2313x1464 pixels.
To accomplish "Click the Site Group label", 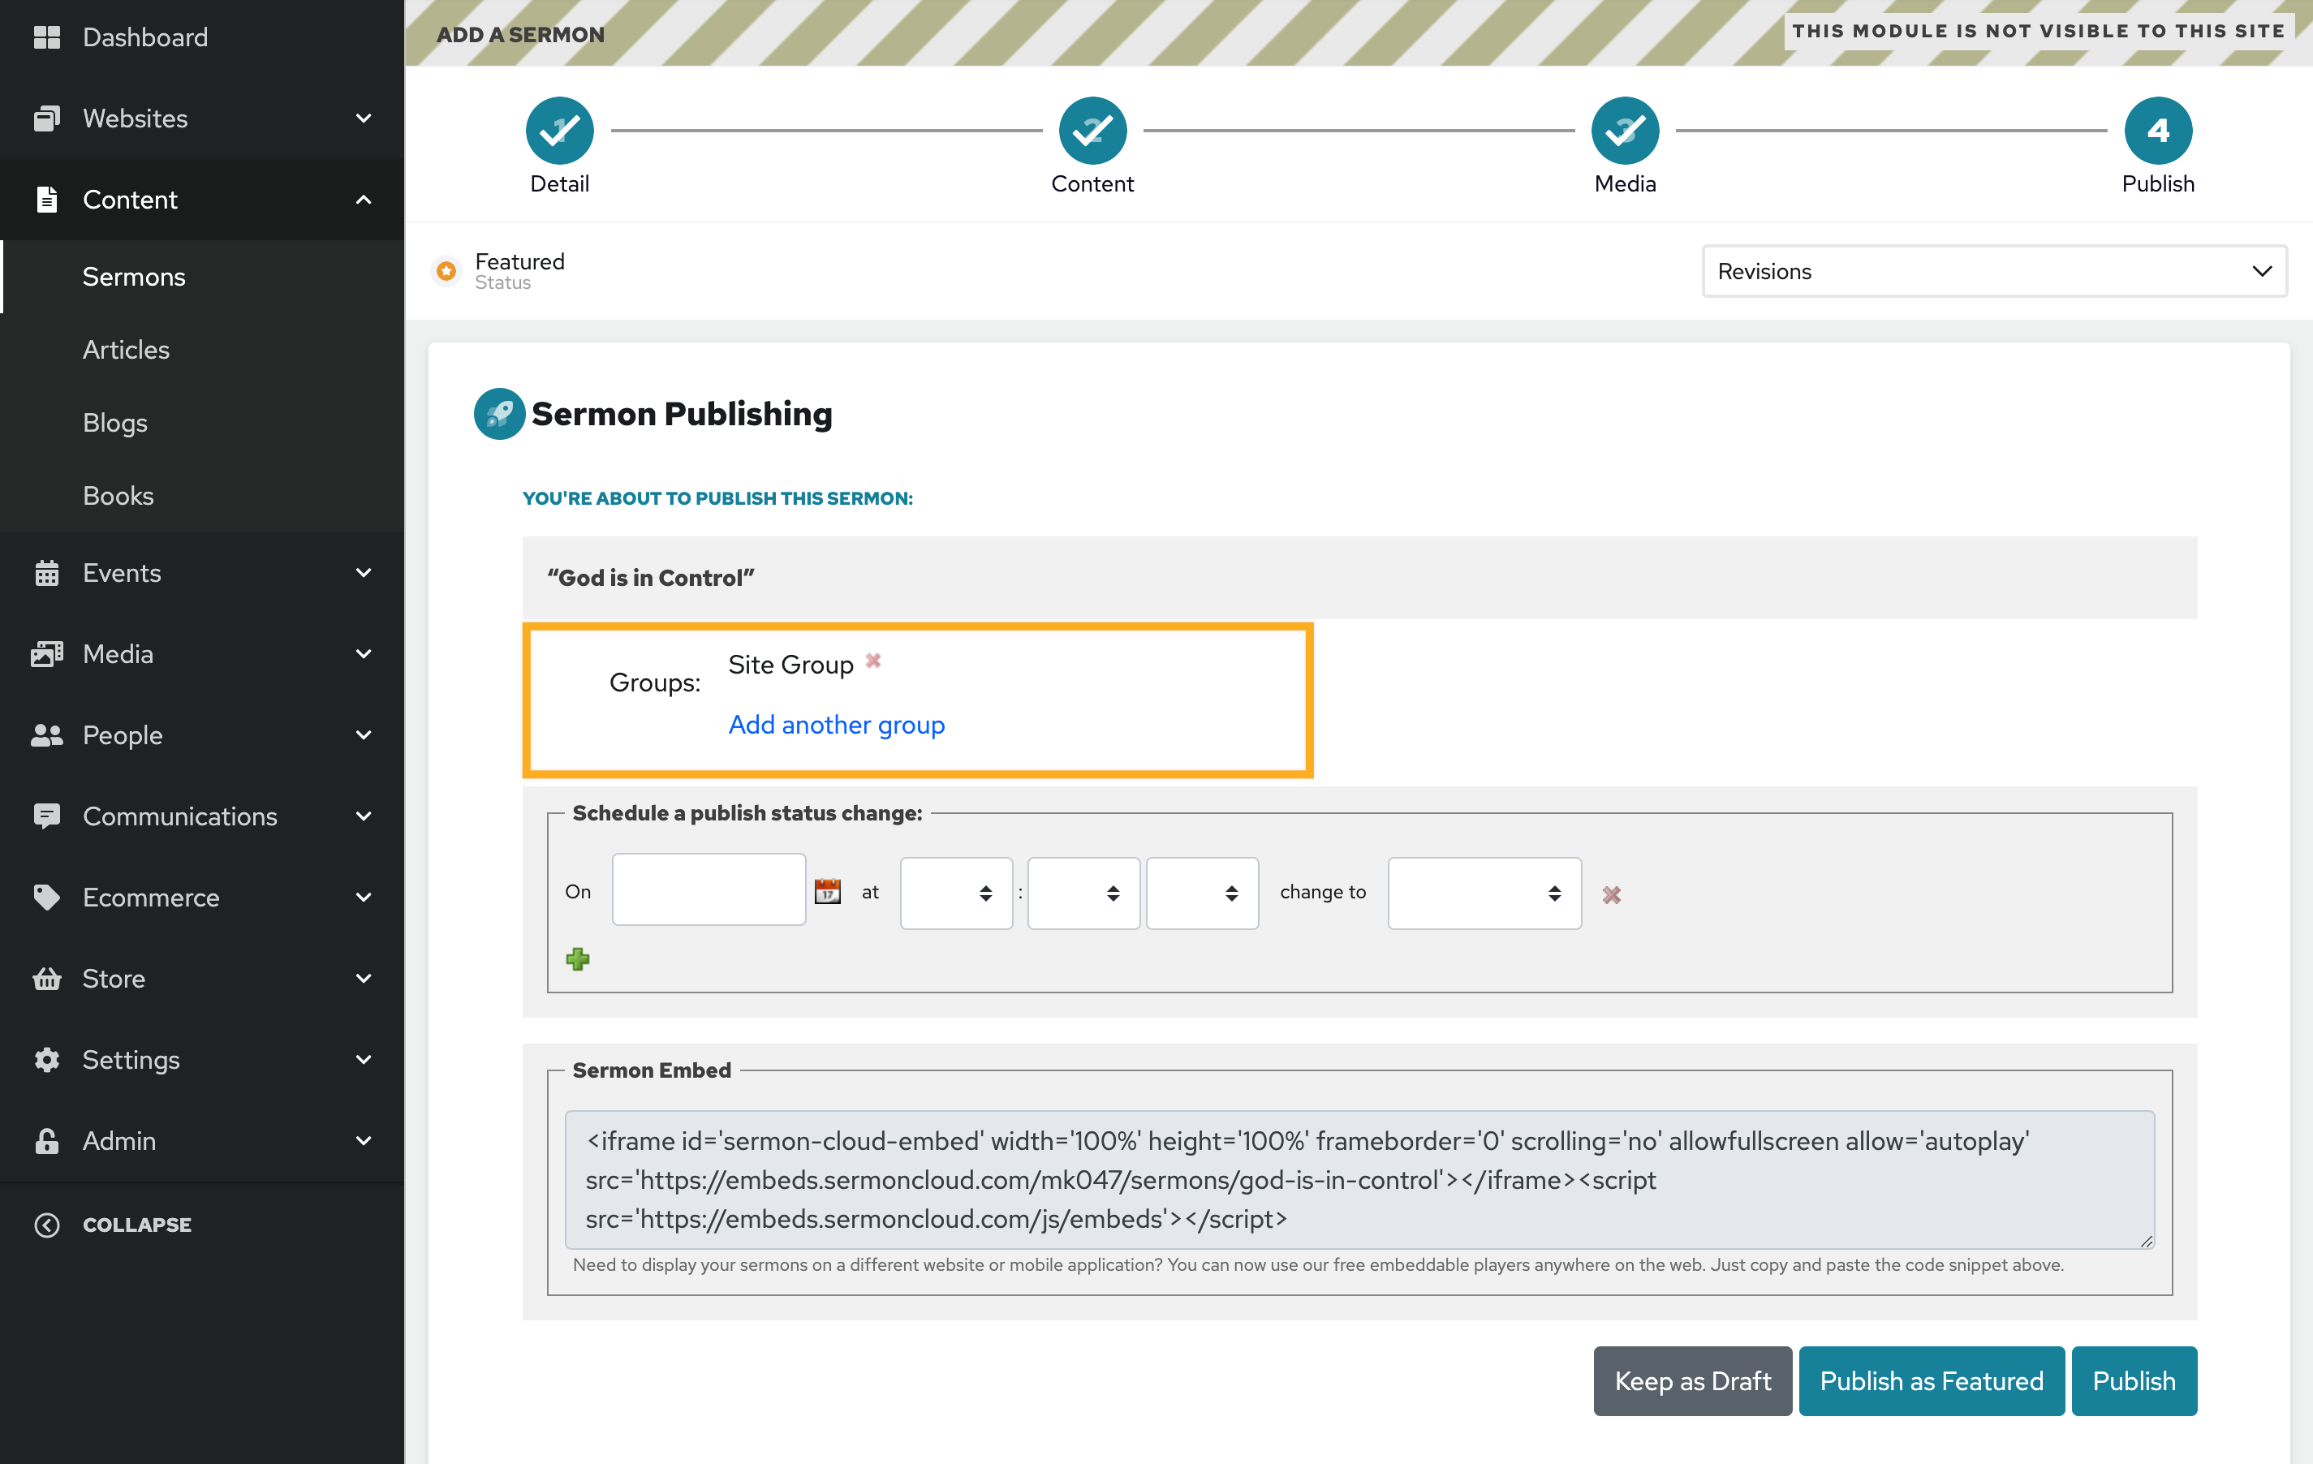I will point(790,665).
